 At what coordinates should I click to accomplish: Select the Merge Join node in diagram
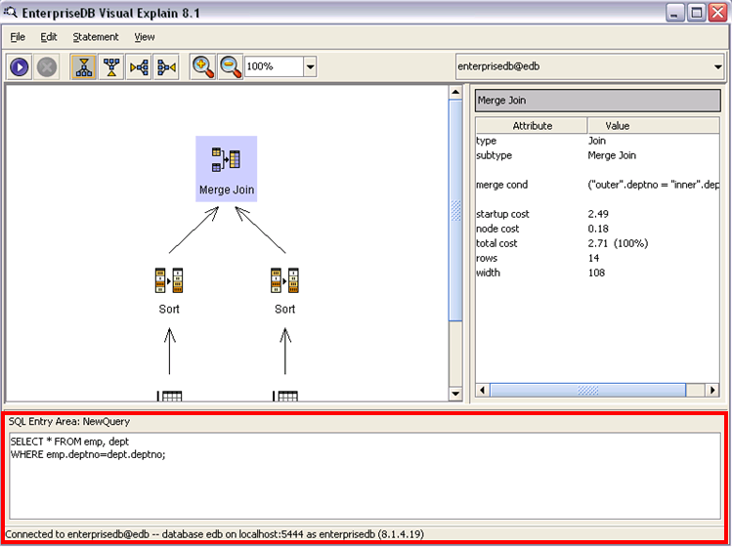click(x=227, y=169)
